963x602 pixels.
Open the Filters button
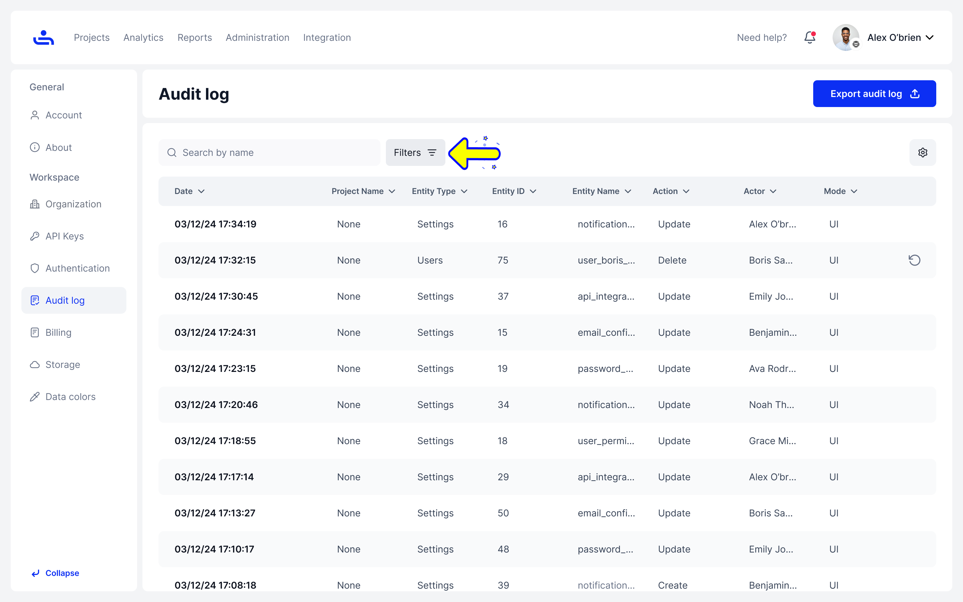(x=415, y=153)
